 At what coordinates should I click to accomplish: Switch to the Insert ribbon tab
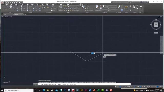pos(11,4)
